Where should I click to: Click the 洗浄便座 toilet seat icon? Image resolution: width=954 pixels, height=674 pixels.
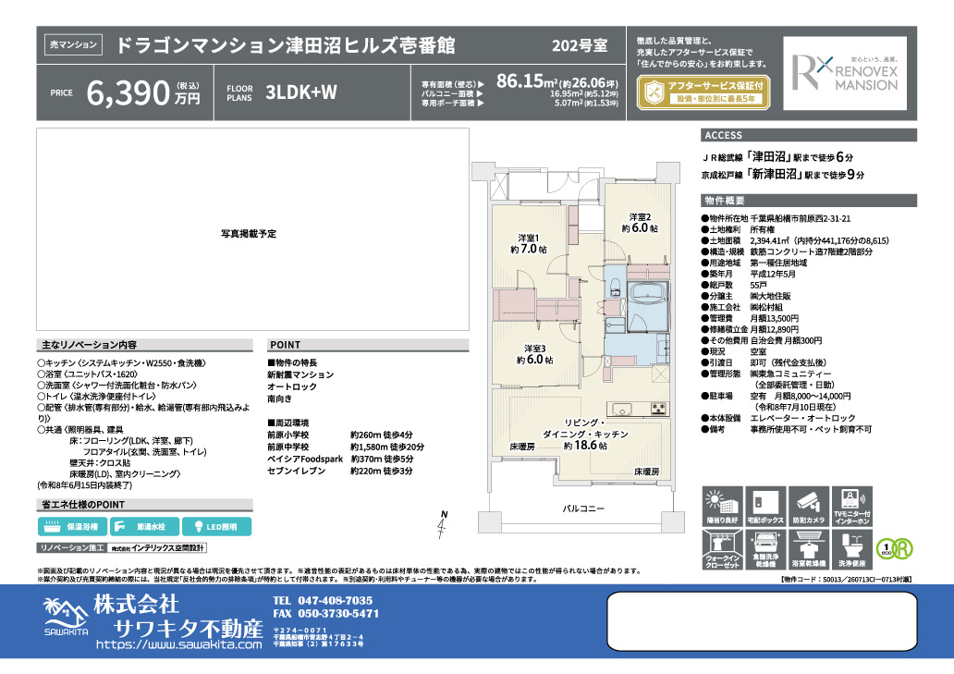click(x=851, y=549)
